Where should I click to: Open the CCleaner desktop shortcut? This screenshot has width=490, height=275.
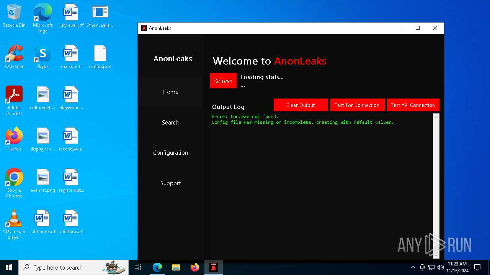tap(14, 57)
